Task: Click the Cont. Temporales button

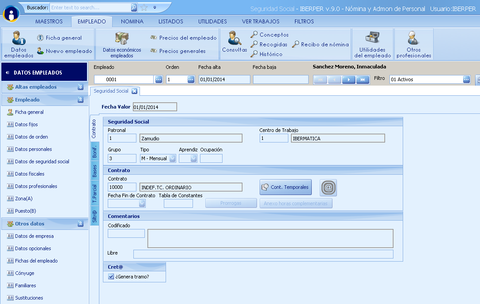Action: pos(285,187)
